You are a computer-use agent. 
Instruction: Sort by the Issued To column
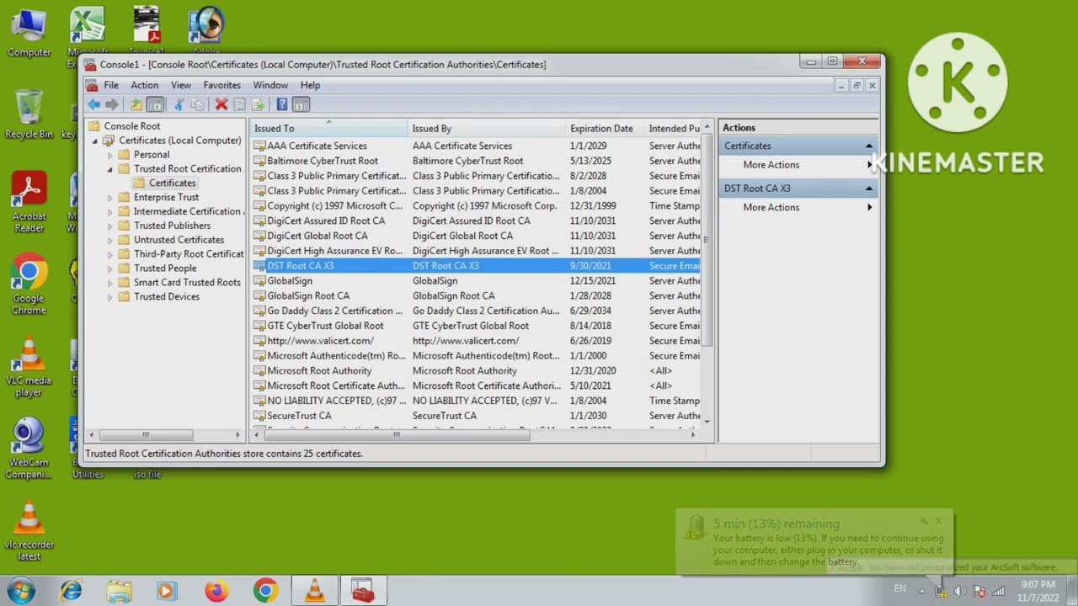(328, 129)
